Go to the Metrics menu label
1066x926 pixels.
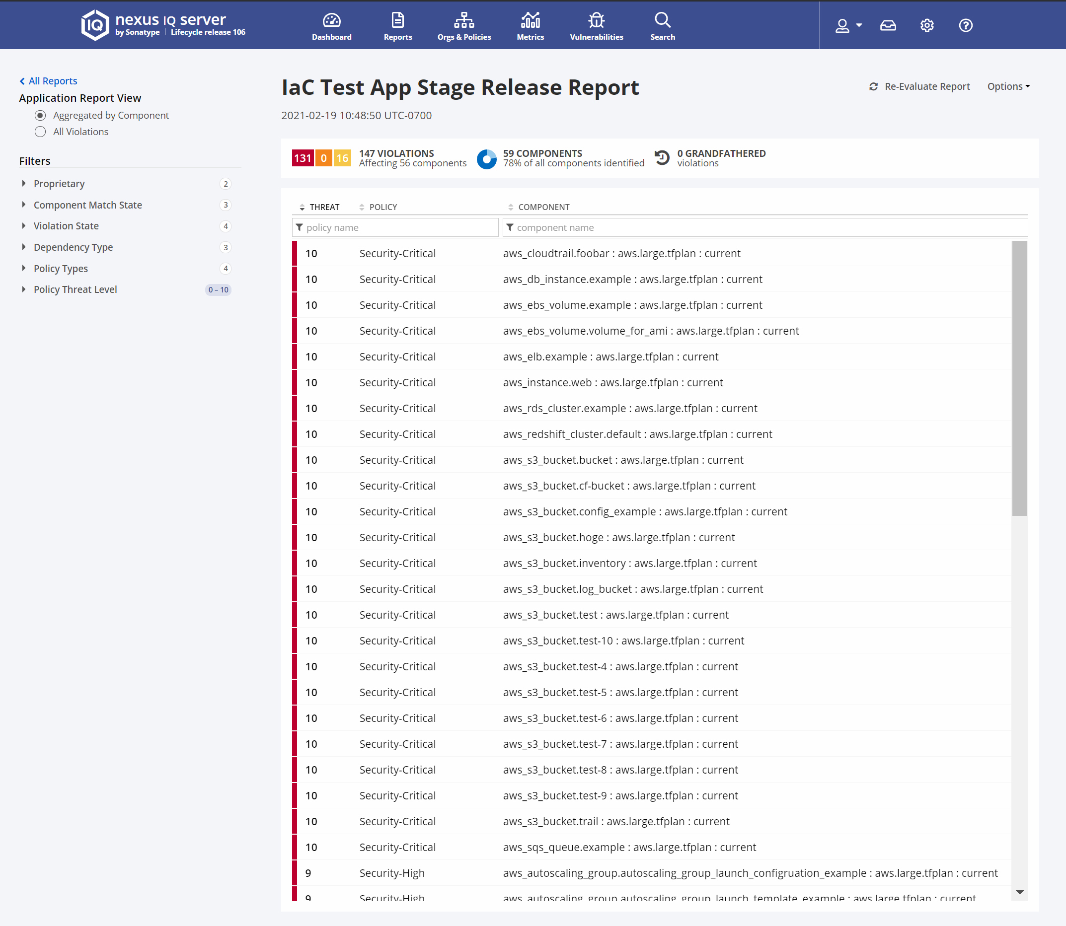coord(531,37)
